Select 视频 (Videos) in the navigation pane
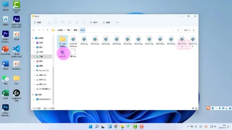The height and width of the screenshot is (130, 232). point(41,43)
